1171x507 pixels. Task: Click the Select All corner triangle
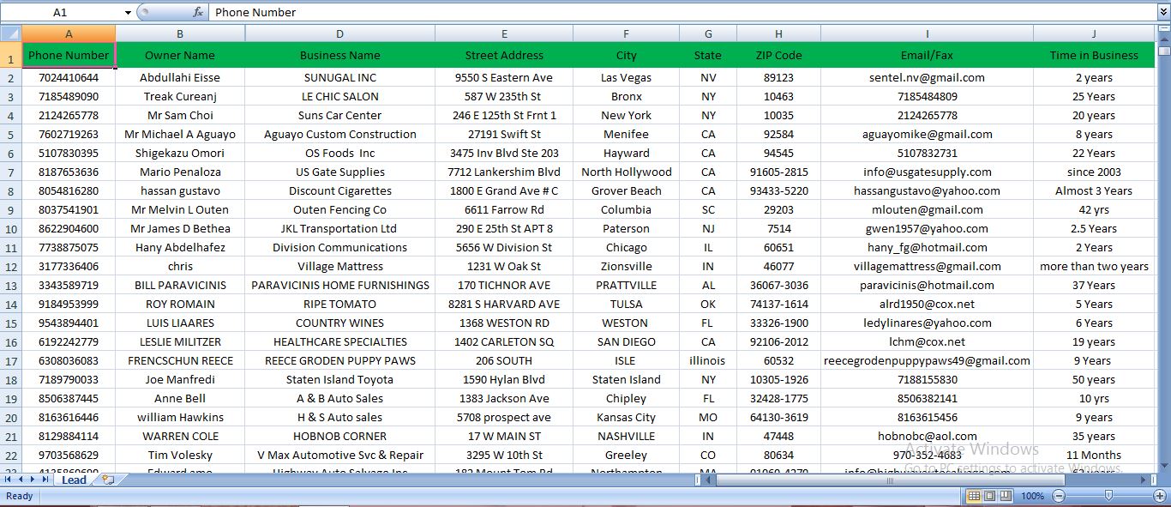click(x=10, y=33)
